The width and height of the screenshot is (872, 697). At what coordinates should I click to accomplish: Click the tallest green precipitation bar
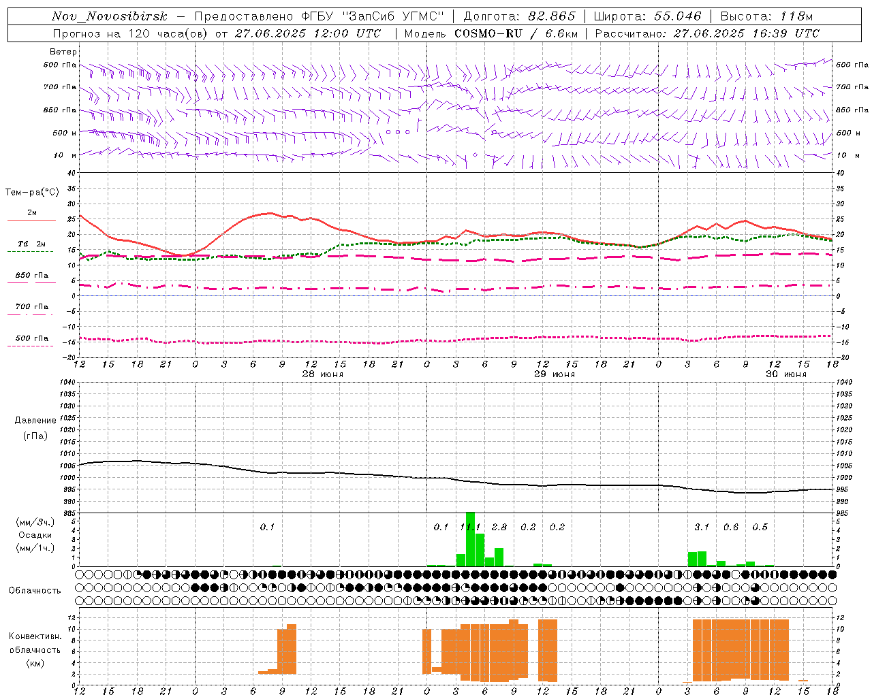point(470,539)
